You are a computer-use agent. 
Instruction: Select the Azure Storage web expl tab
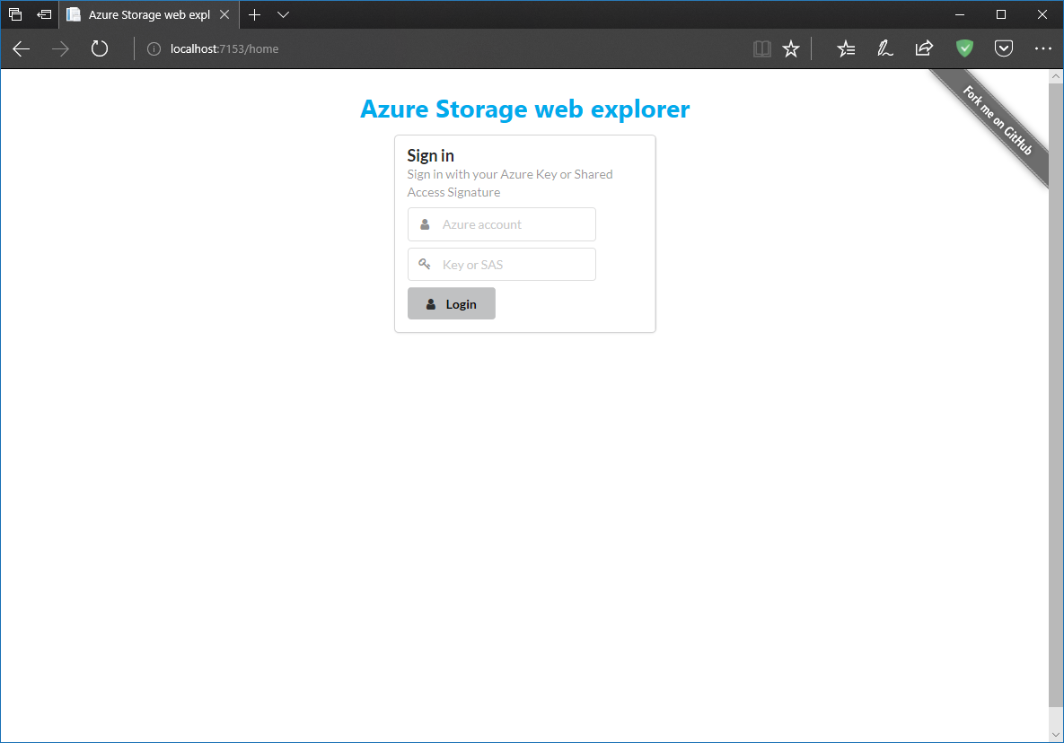149,14
